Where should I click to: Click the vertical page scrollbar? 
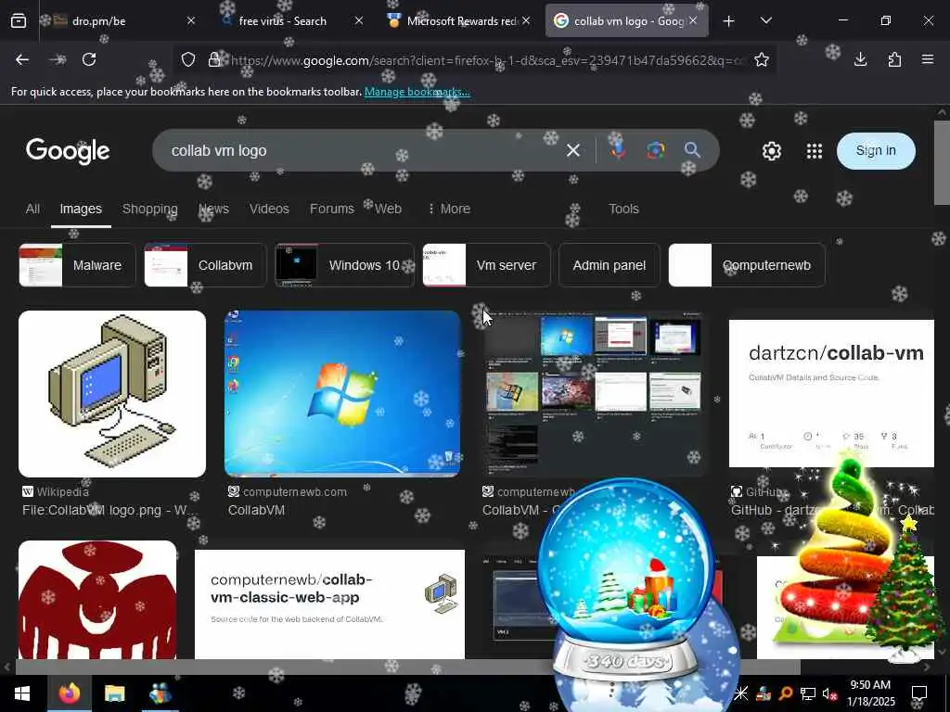pyautogui.click(x=942, y=162)
